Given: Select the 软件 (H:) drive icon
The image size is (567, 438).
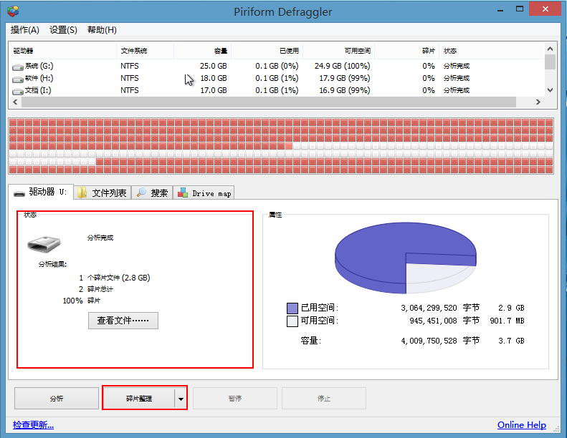Looking at the screenshot, I should tap(18, 79).
